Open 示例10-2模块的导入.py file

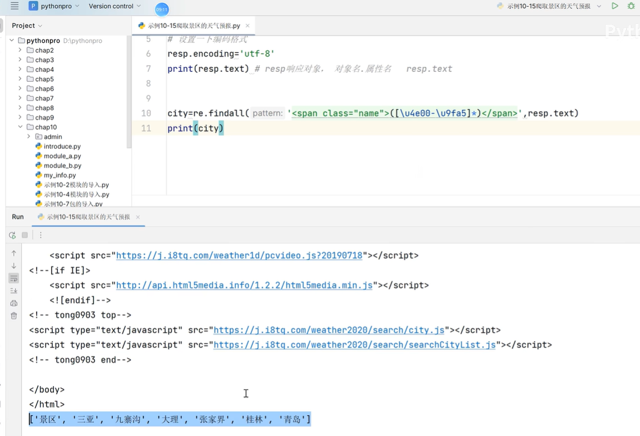pos(76,185)
